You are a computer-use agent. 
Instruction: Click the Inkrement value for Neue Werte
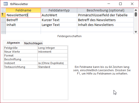point(53,52)
